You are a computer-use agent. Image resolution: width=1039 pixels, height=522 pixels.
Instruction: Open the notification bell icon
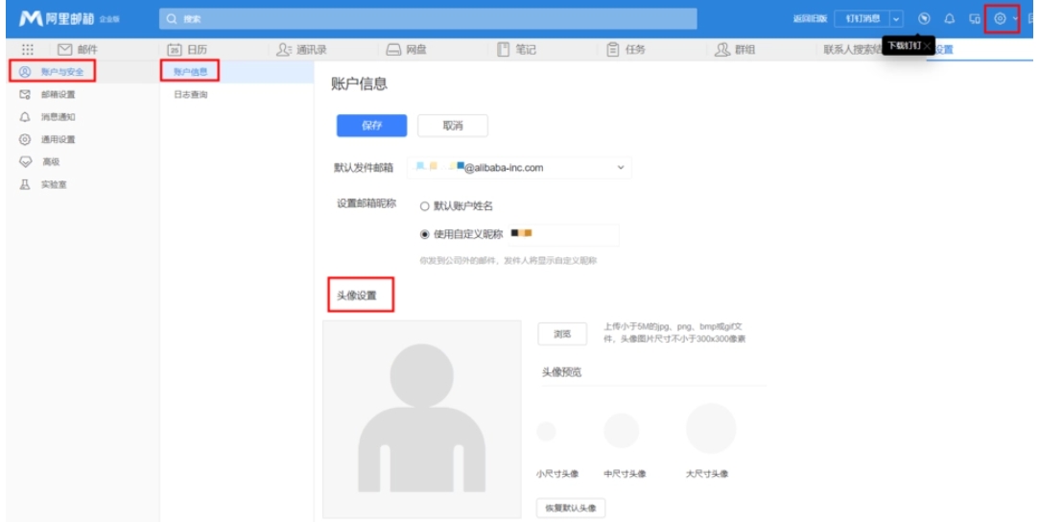coord(950,18)
